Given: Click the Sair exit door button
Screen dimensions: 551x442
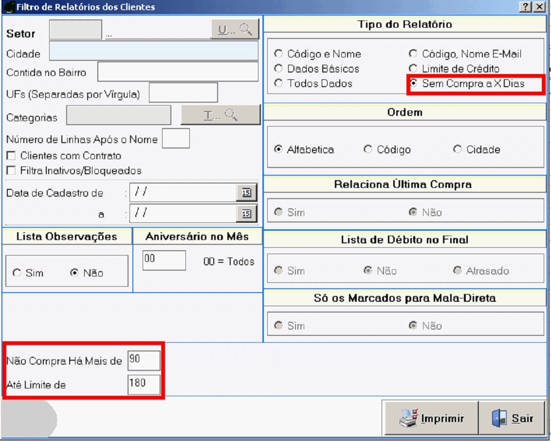Looking at the screenshot, I should (x=512, y=418).
